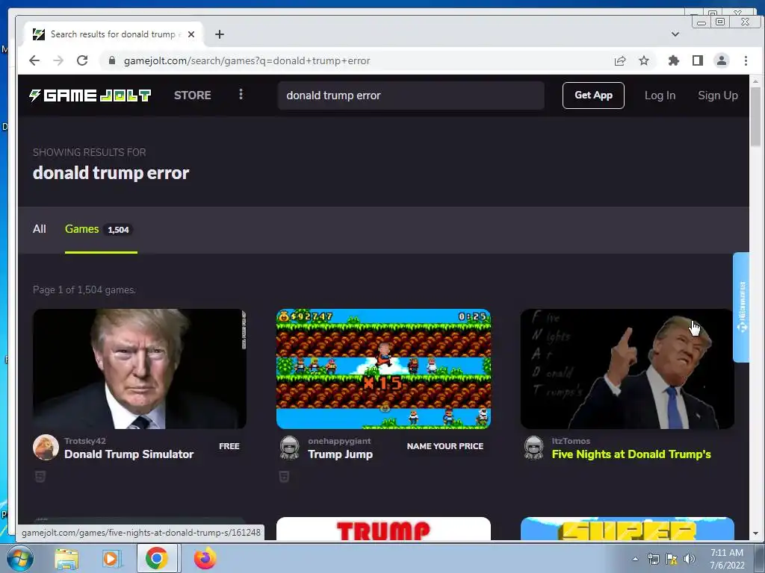This screenshot has width=765, height=573.
Task: Go forward to next page
Action: pos(58,60)
